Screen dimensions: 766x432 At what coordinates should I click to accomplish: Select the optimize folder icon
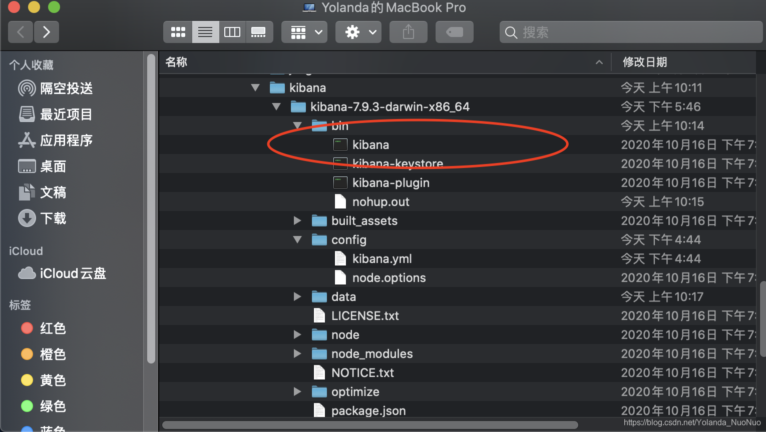pyautogui.click(x=319, y=392)
